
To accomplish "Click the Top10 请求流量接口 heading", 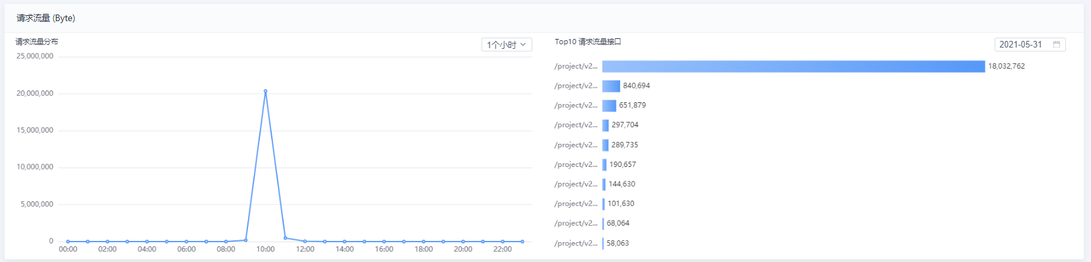I will point(588,42).
